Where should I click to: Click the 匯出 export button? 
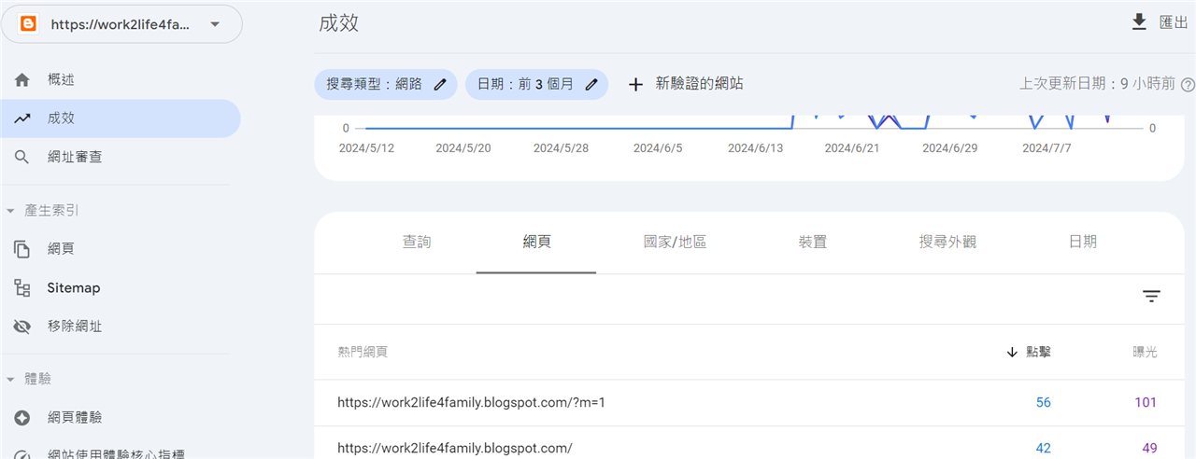click(1159, 22)
